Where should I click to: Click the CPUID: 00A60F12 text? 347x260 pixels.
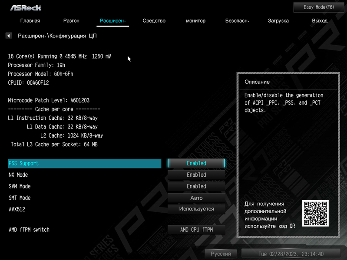pyautogui.click(x=28, y=82)
